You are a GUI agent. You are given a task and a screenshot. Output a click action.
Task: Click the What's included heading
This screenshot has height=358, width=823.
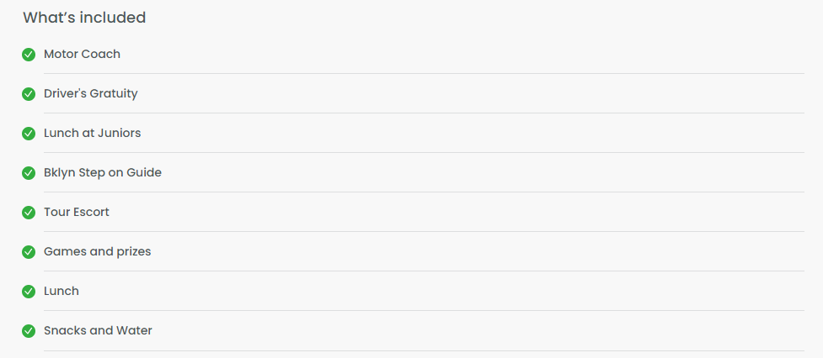84,18
